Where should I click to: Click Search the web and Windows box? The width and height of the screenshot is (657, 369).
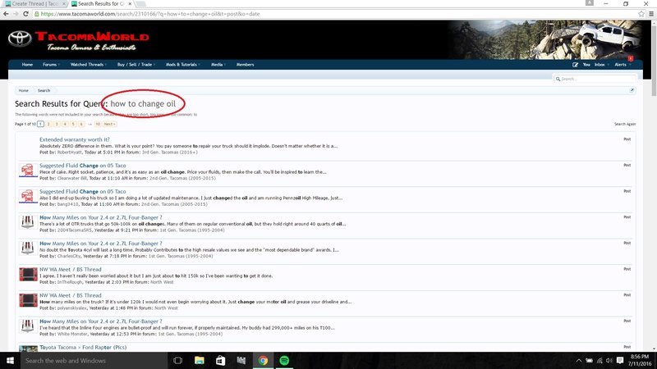tap(94, 360)
